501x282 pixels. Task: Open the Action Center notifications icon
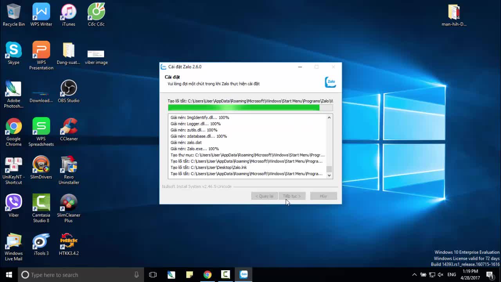click(490, 275)
